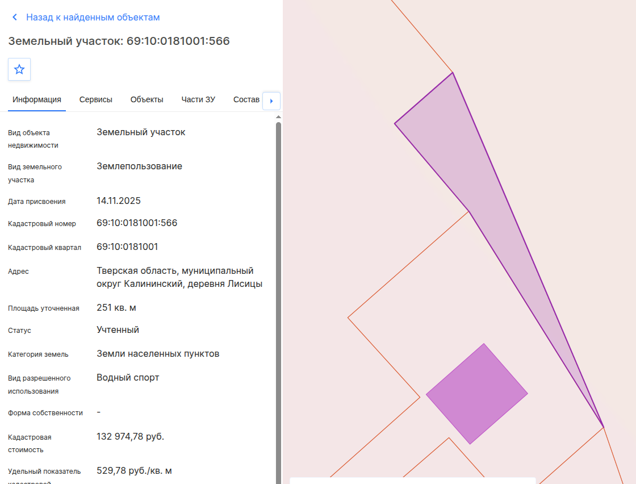Click the permitted use value 'Водный спорт'
Image resolution: width=636 pixels, height=484 pixels.
tap(128, 378)
